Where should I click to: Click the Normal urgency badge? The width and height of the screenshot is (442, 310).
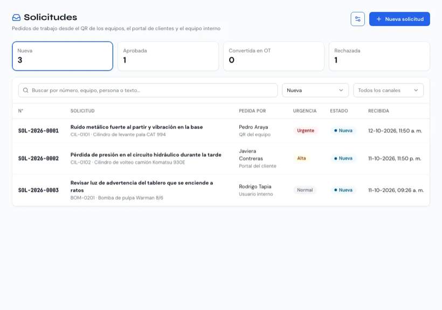point(305,190)
